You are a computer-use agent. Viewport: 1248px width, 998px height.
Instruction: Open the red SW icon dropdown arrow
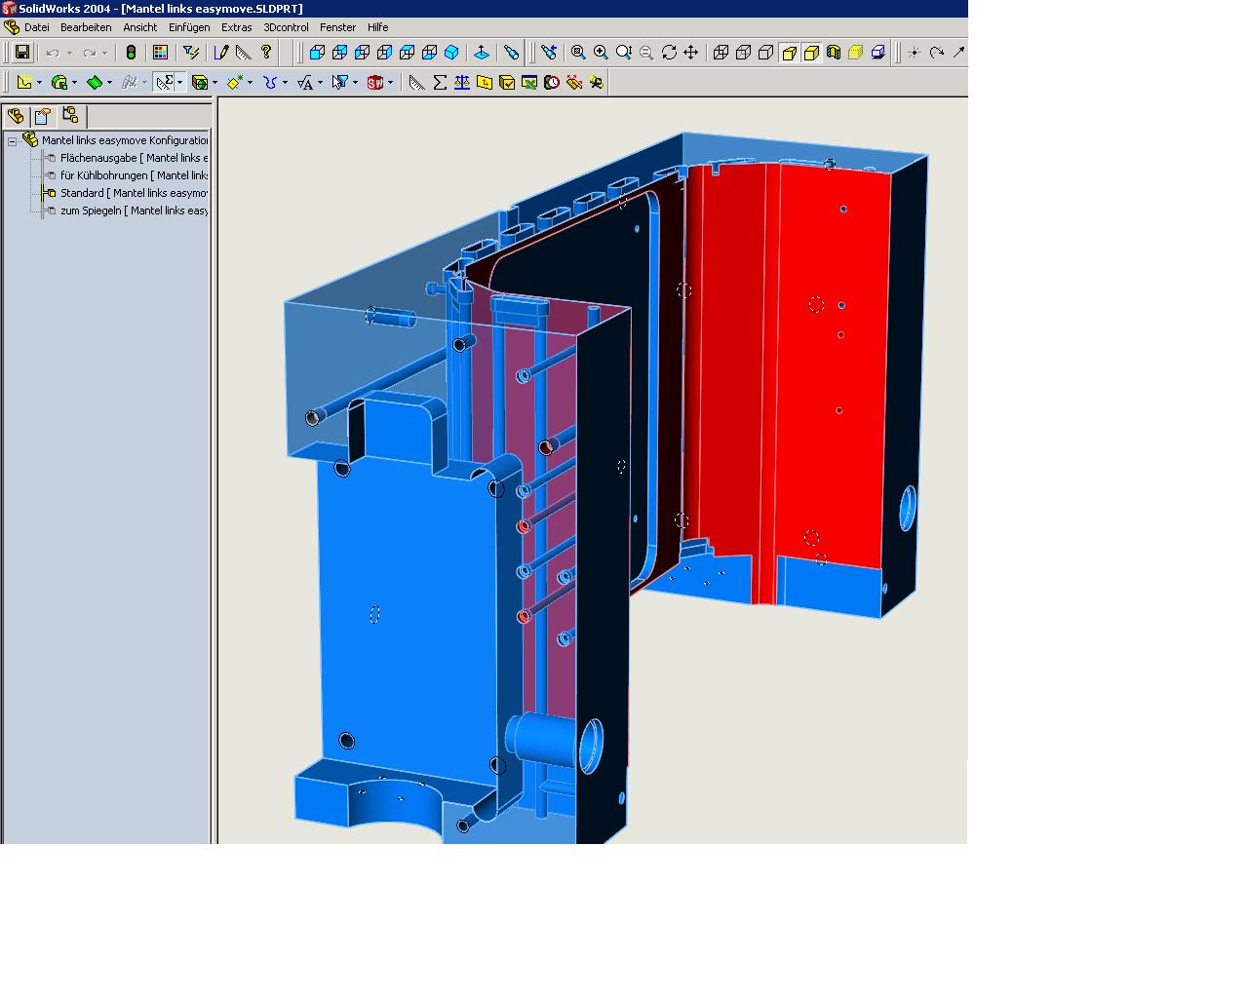tap(390, 83)
